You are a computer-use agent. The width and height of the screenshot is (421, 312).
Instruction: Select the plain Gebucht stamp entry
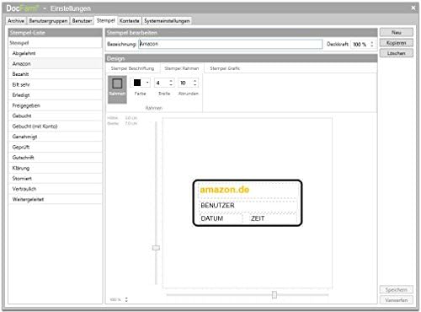click(x=56, y=116)
